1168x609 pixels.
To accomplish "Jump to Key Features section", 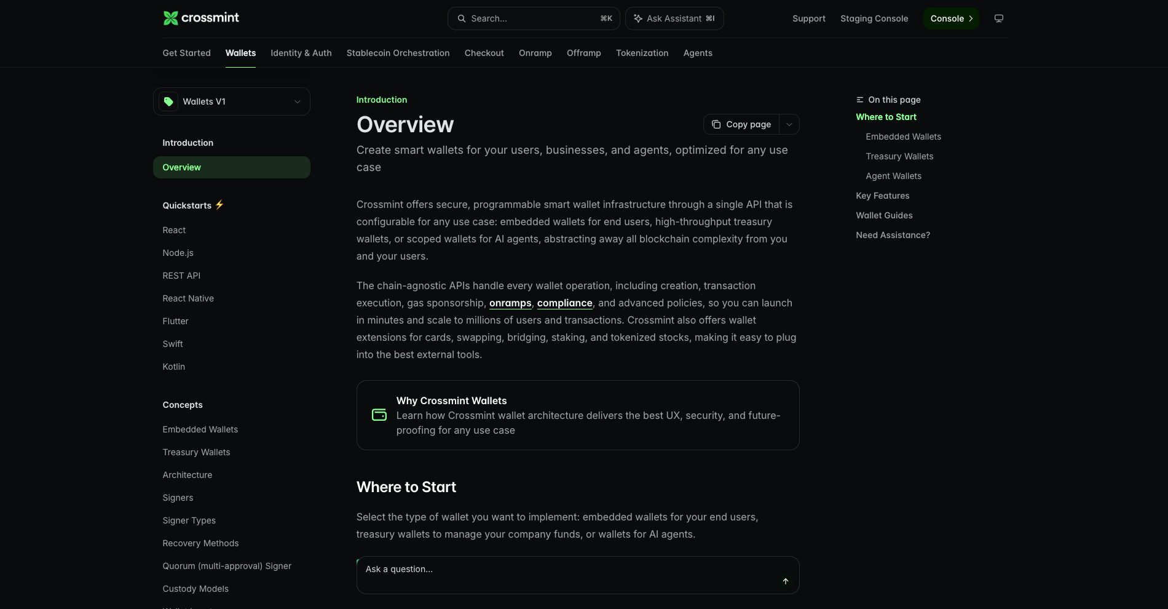I will 882,196.
